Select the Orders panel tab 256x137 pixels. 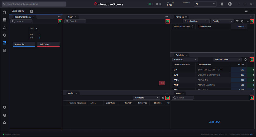[x=71, y=93]
